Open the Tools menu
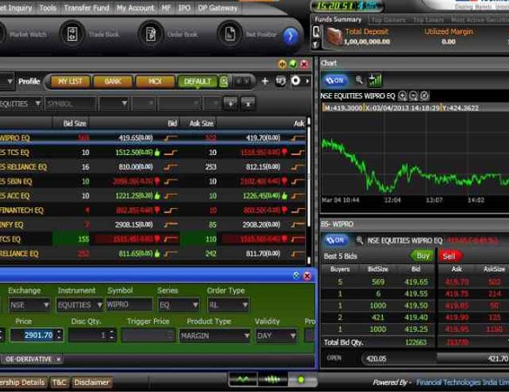Viewport: 509px width, 392px height. click(x=48, y=8)
